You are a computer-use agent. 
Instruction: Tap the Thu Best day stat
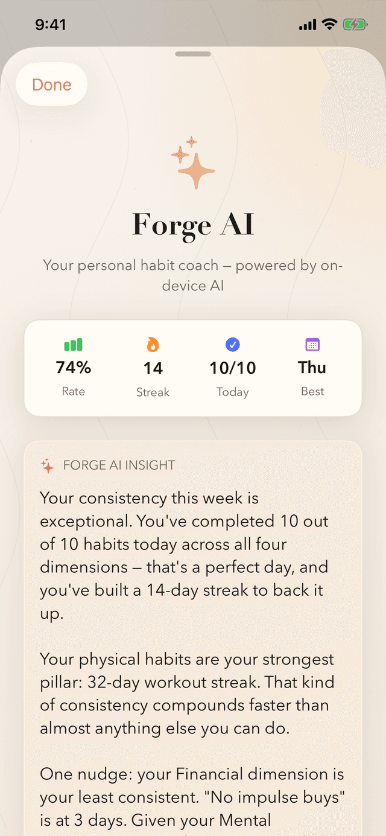pyautogui.click(x=312, y=367)
